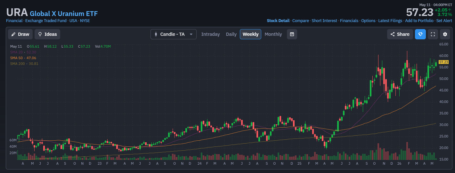Click the 57.23 current price tag on axis
455x173 pixels.
coord(443,62)
